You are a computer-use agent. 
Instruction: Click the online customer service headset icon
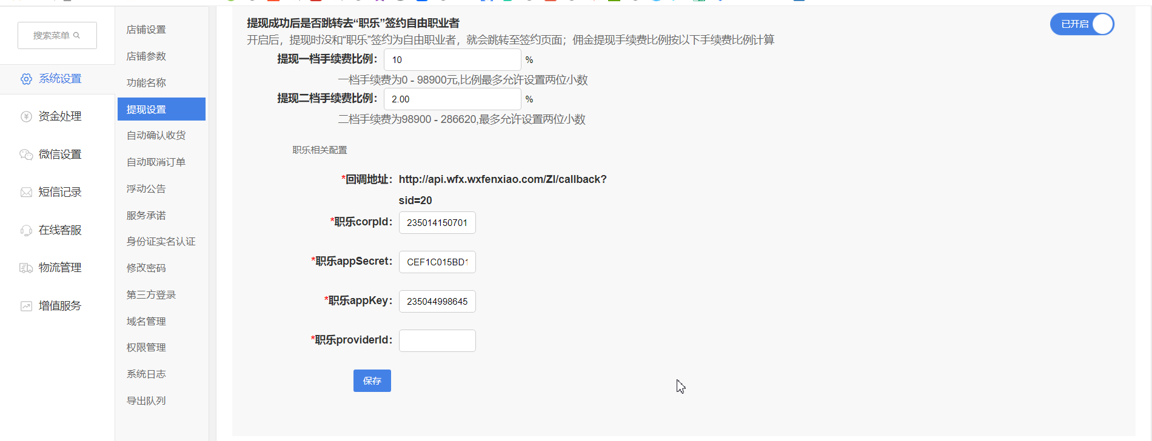26,230
